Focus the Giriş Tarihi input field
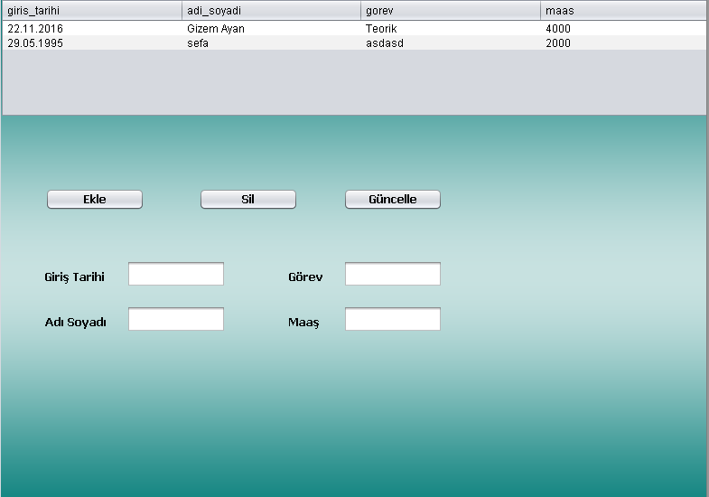Image resolution: width=709 pixels, height=497 pixels. pos(176,275)
